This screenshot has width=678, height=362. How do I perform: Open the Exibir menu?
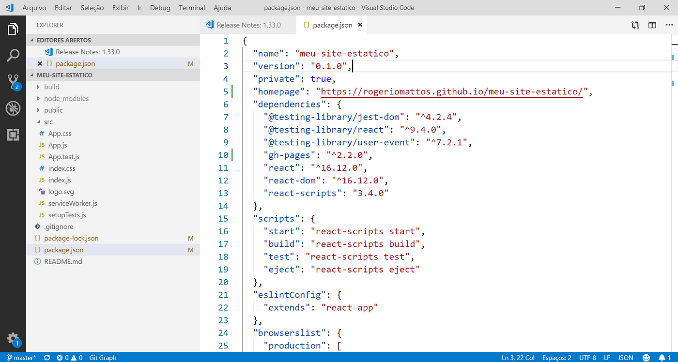click(x=120, y=8)
